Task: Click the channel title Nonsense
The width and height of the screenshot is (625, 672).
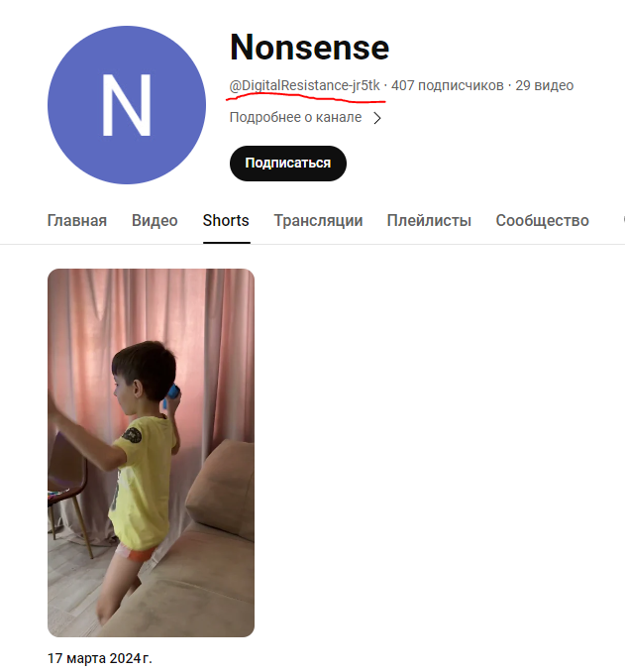Action: (310, 48)
